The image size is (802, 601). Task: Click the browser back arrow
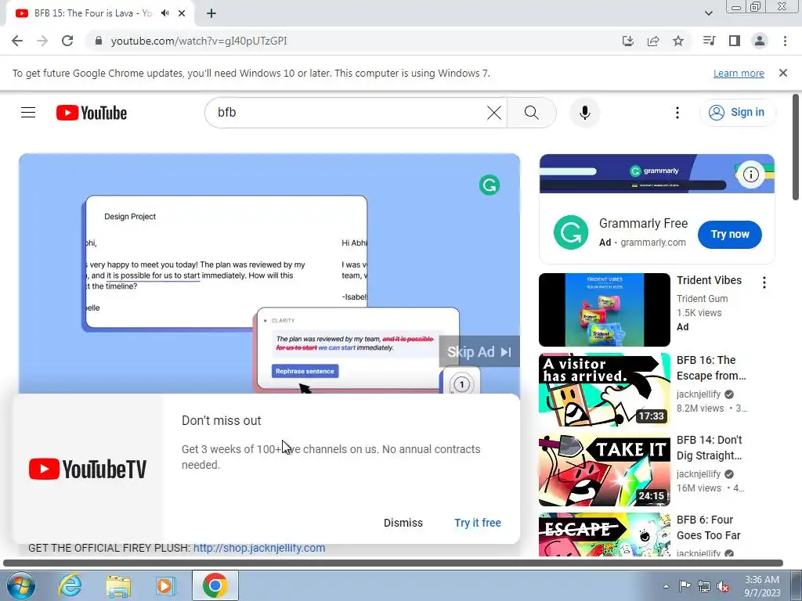(x=17, y=41)
